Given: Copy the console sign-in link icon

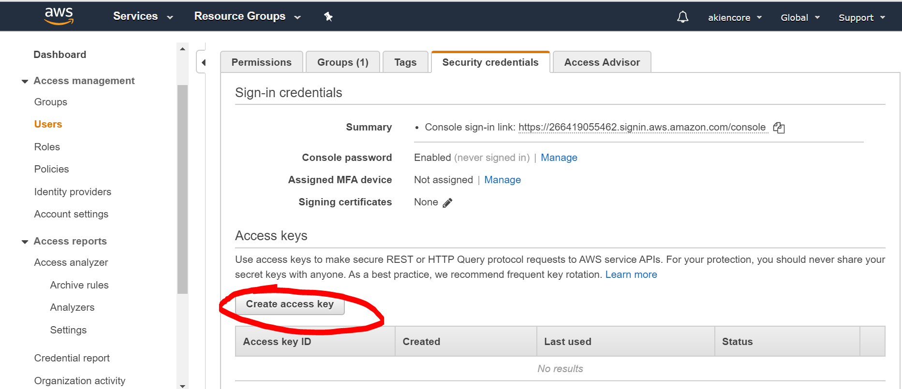Looking at the screenshot, I should click(779, 128).
